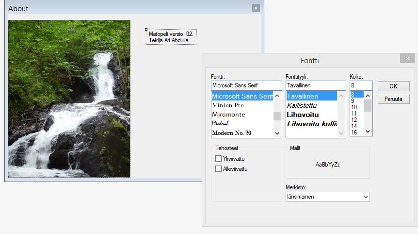Image resolution: width=418 pixels, height=234 pixels.
Task: Select font size 14
Action: pyautogui.click(x=357, y=126)
